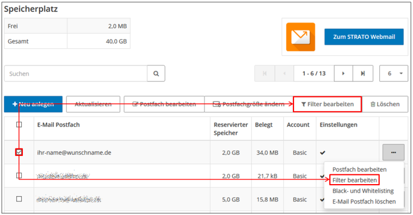Click the Neu anlegen button

click(33, 104)
